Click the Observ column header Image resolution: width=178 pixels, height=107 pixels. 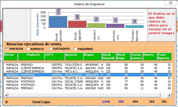tap(150, 56)
